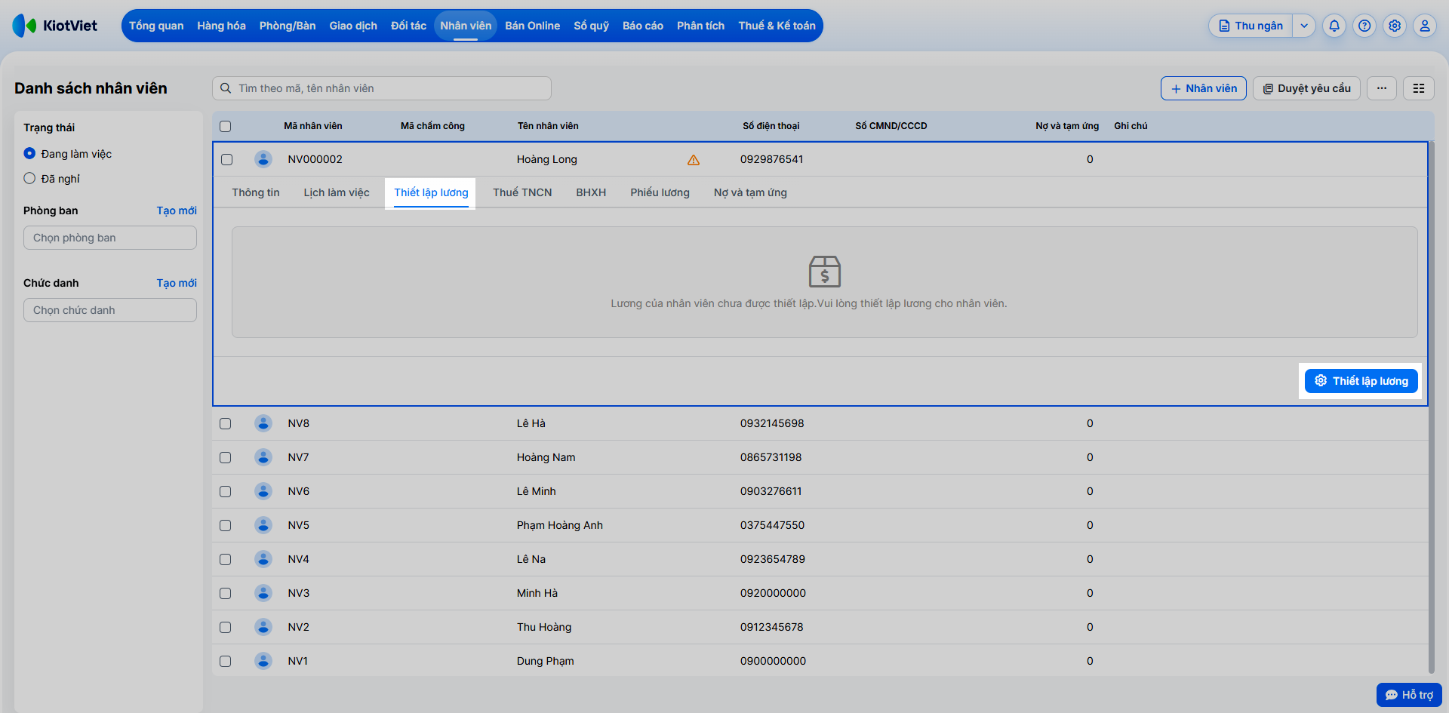Open the Thuế & Kế toán menu
Image resolution: width=1449 pixels, height=713 pixels.
click(777, 26)
